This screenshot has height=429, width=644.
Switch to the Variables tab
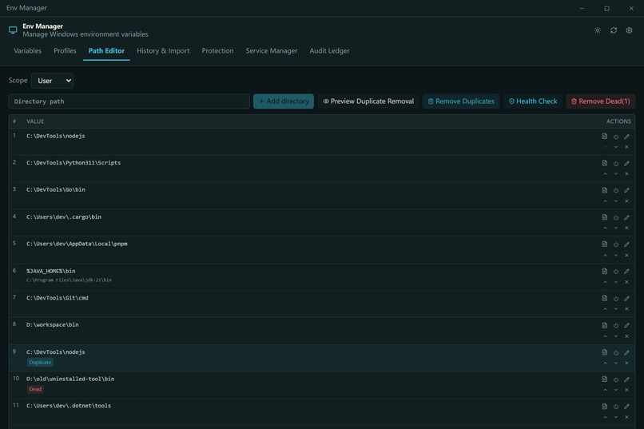point(27,51)
